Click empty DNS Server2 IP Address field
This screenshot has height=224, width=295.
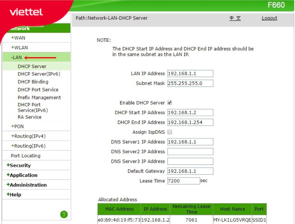click(x=190, y=151)
